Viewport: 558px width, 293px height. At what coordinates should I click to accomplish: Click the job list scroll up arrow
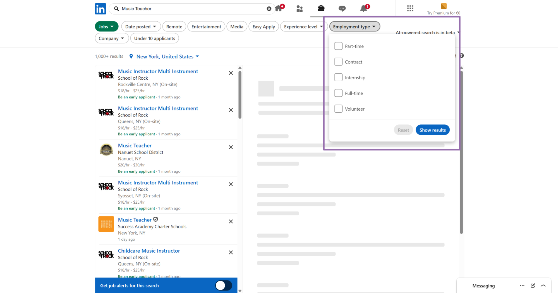click(x=240, y=68)
